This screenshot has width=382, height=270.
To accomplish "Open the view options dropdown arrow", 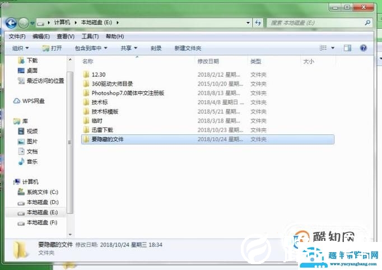I will click(x=333, y=48).
